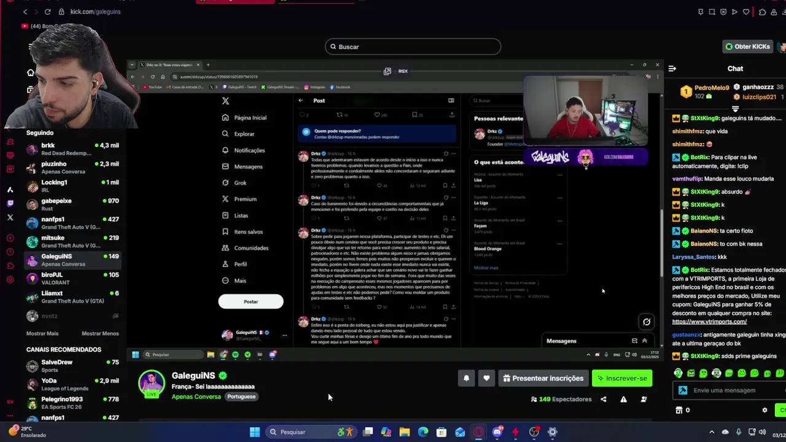Open the brkk channel in Seguindo
The height and width of the screenshot is (442, 786).
click(x=73, y=149)
